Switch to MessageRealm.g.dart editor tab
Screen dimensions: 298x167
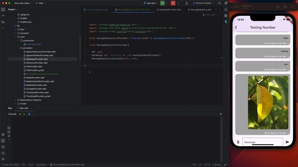200,9
